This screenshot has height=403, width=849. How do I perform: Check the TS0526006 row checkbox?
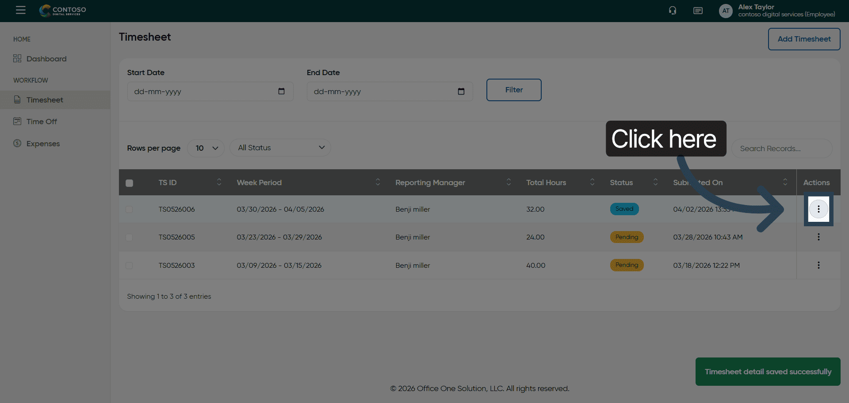point(129,209)
